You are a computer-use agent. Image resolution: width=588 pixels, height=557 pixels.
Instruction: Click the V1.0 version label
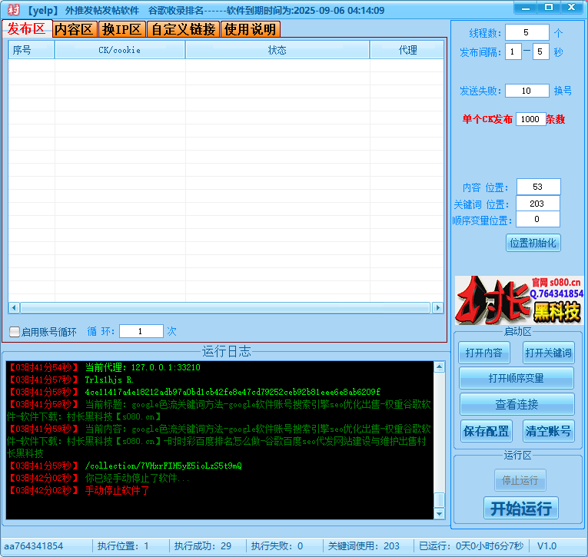click(x=546, y=546)
